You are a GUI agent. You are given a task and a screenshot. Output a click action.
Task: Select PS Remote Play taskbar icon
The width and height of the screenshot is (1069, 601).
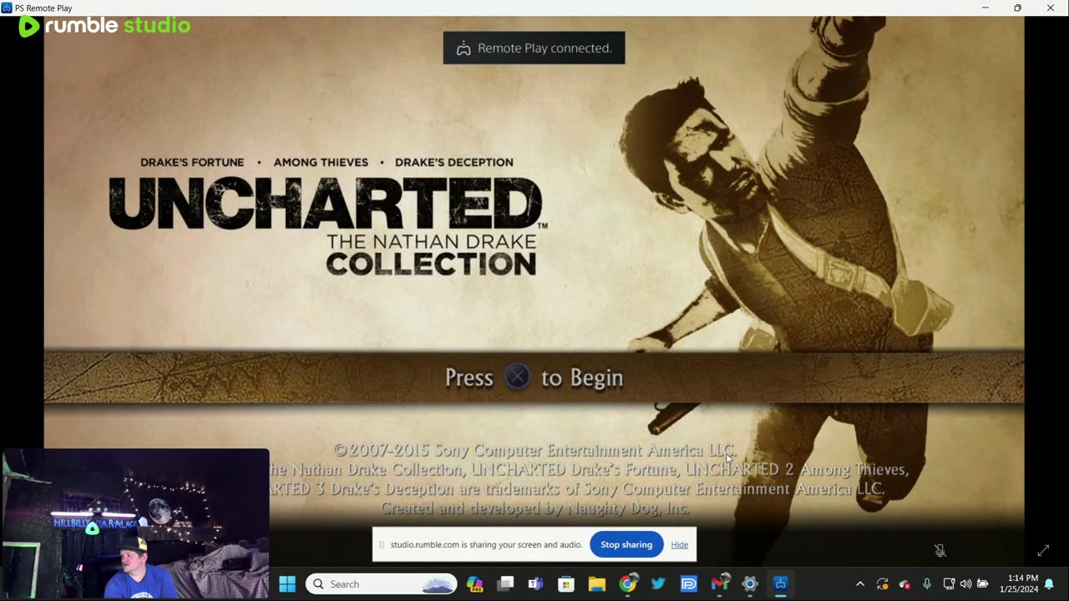tap(781, 584)
